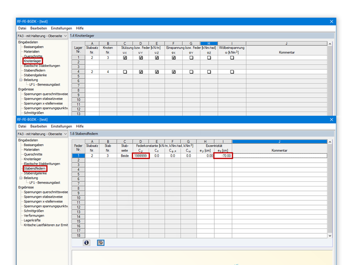Select Feder row header 1

(x=78, y=156)
